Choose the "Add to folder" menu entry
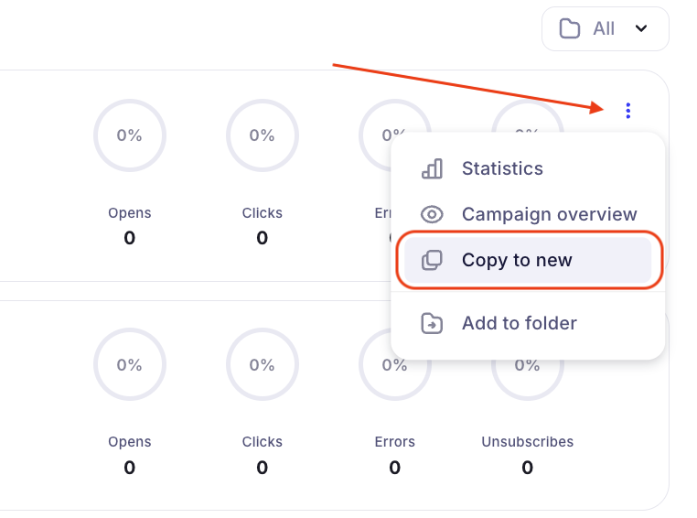Screen dimensions: 697x518 tap(519, 323)
